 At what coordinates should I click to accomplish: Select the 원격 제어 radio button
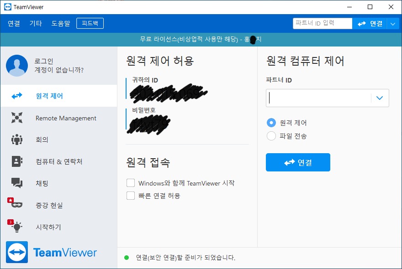[x=271, y=123]
